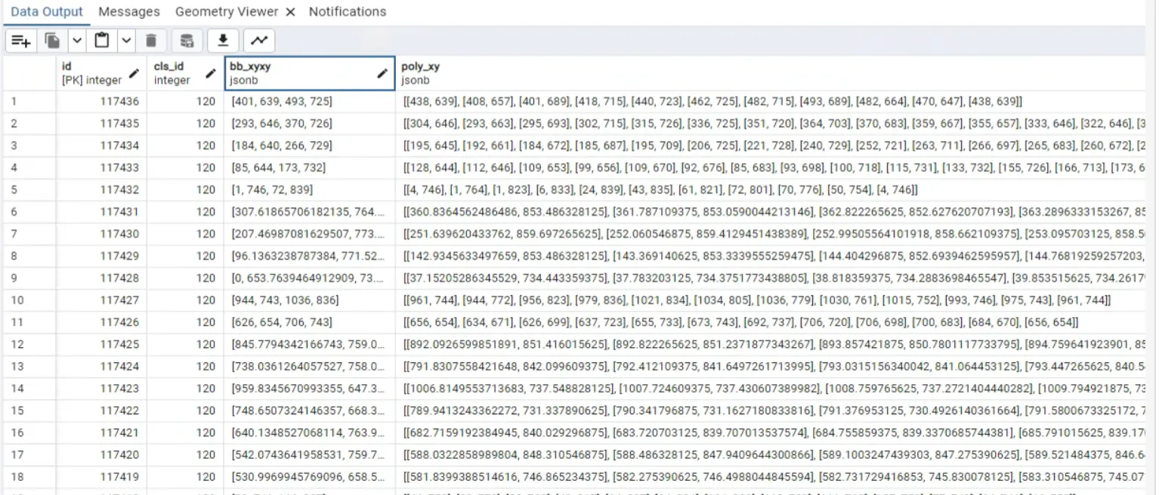
Task: Click the edit pencil in id column
Action: tap(134, 73)
